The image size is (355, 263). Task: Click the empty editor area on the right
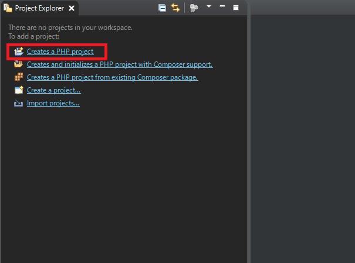302,135
